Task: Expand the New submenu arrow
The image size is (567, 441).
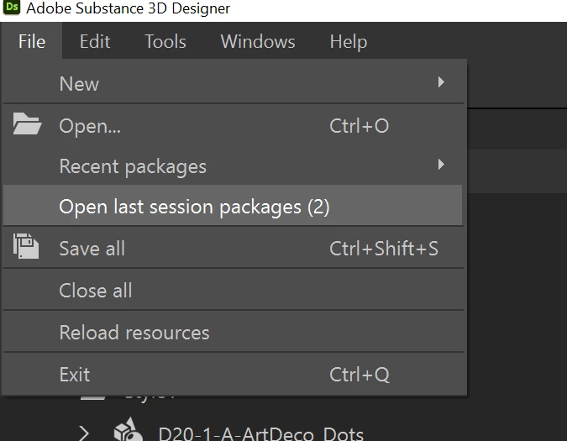Action: (441, 82)
